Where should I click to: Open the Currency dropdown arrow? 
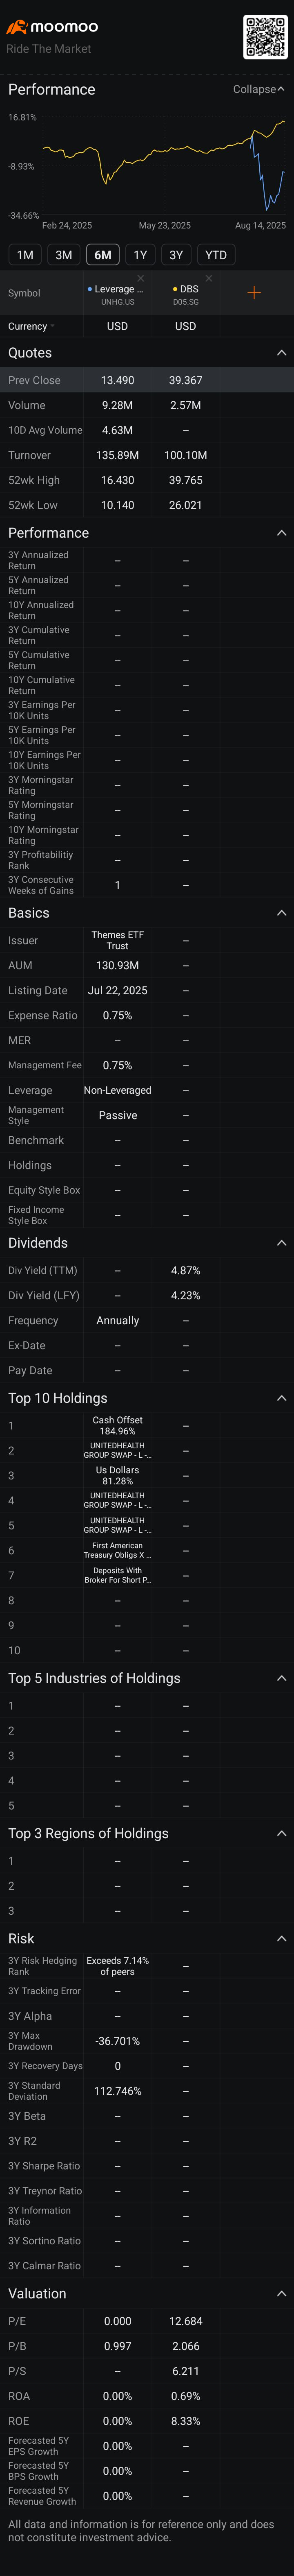coord(52,326)
